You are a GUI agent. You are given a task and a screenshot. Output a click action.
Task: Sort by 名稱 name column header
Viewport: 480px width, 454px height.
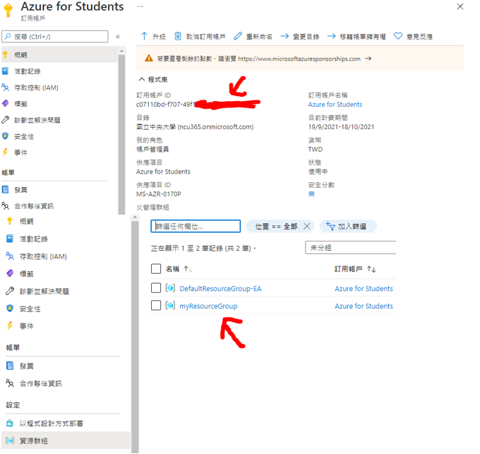pos(179,269)
